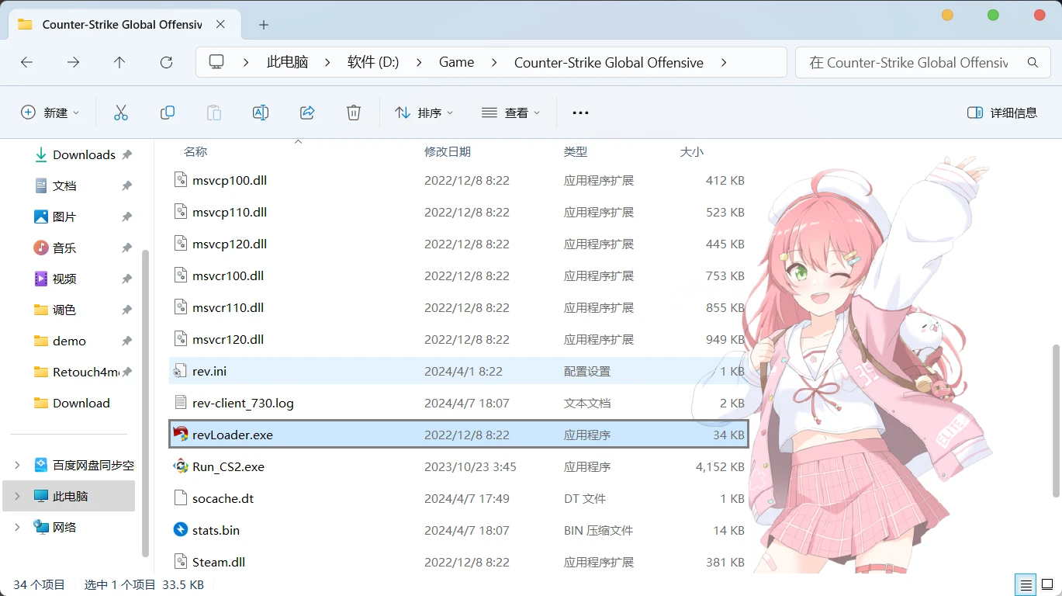Viewport: 1062px width, 596px height.
Task: Expand the 此电脑 tree node
Action: 18,496
